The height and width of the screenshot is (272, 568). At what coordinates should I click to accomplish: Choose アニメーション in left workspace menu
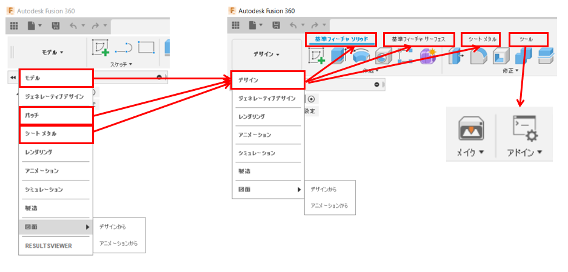pos(56,171)
